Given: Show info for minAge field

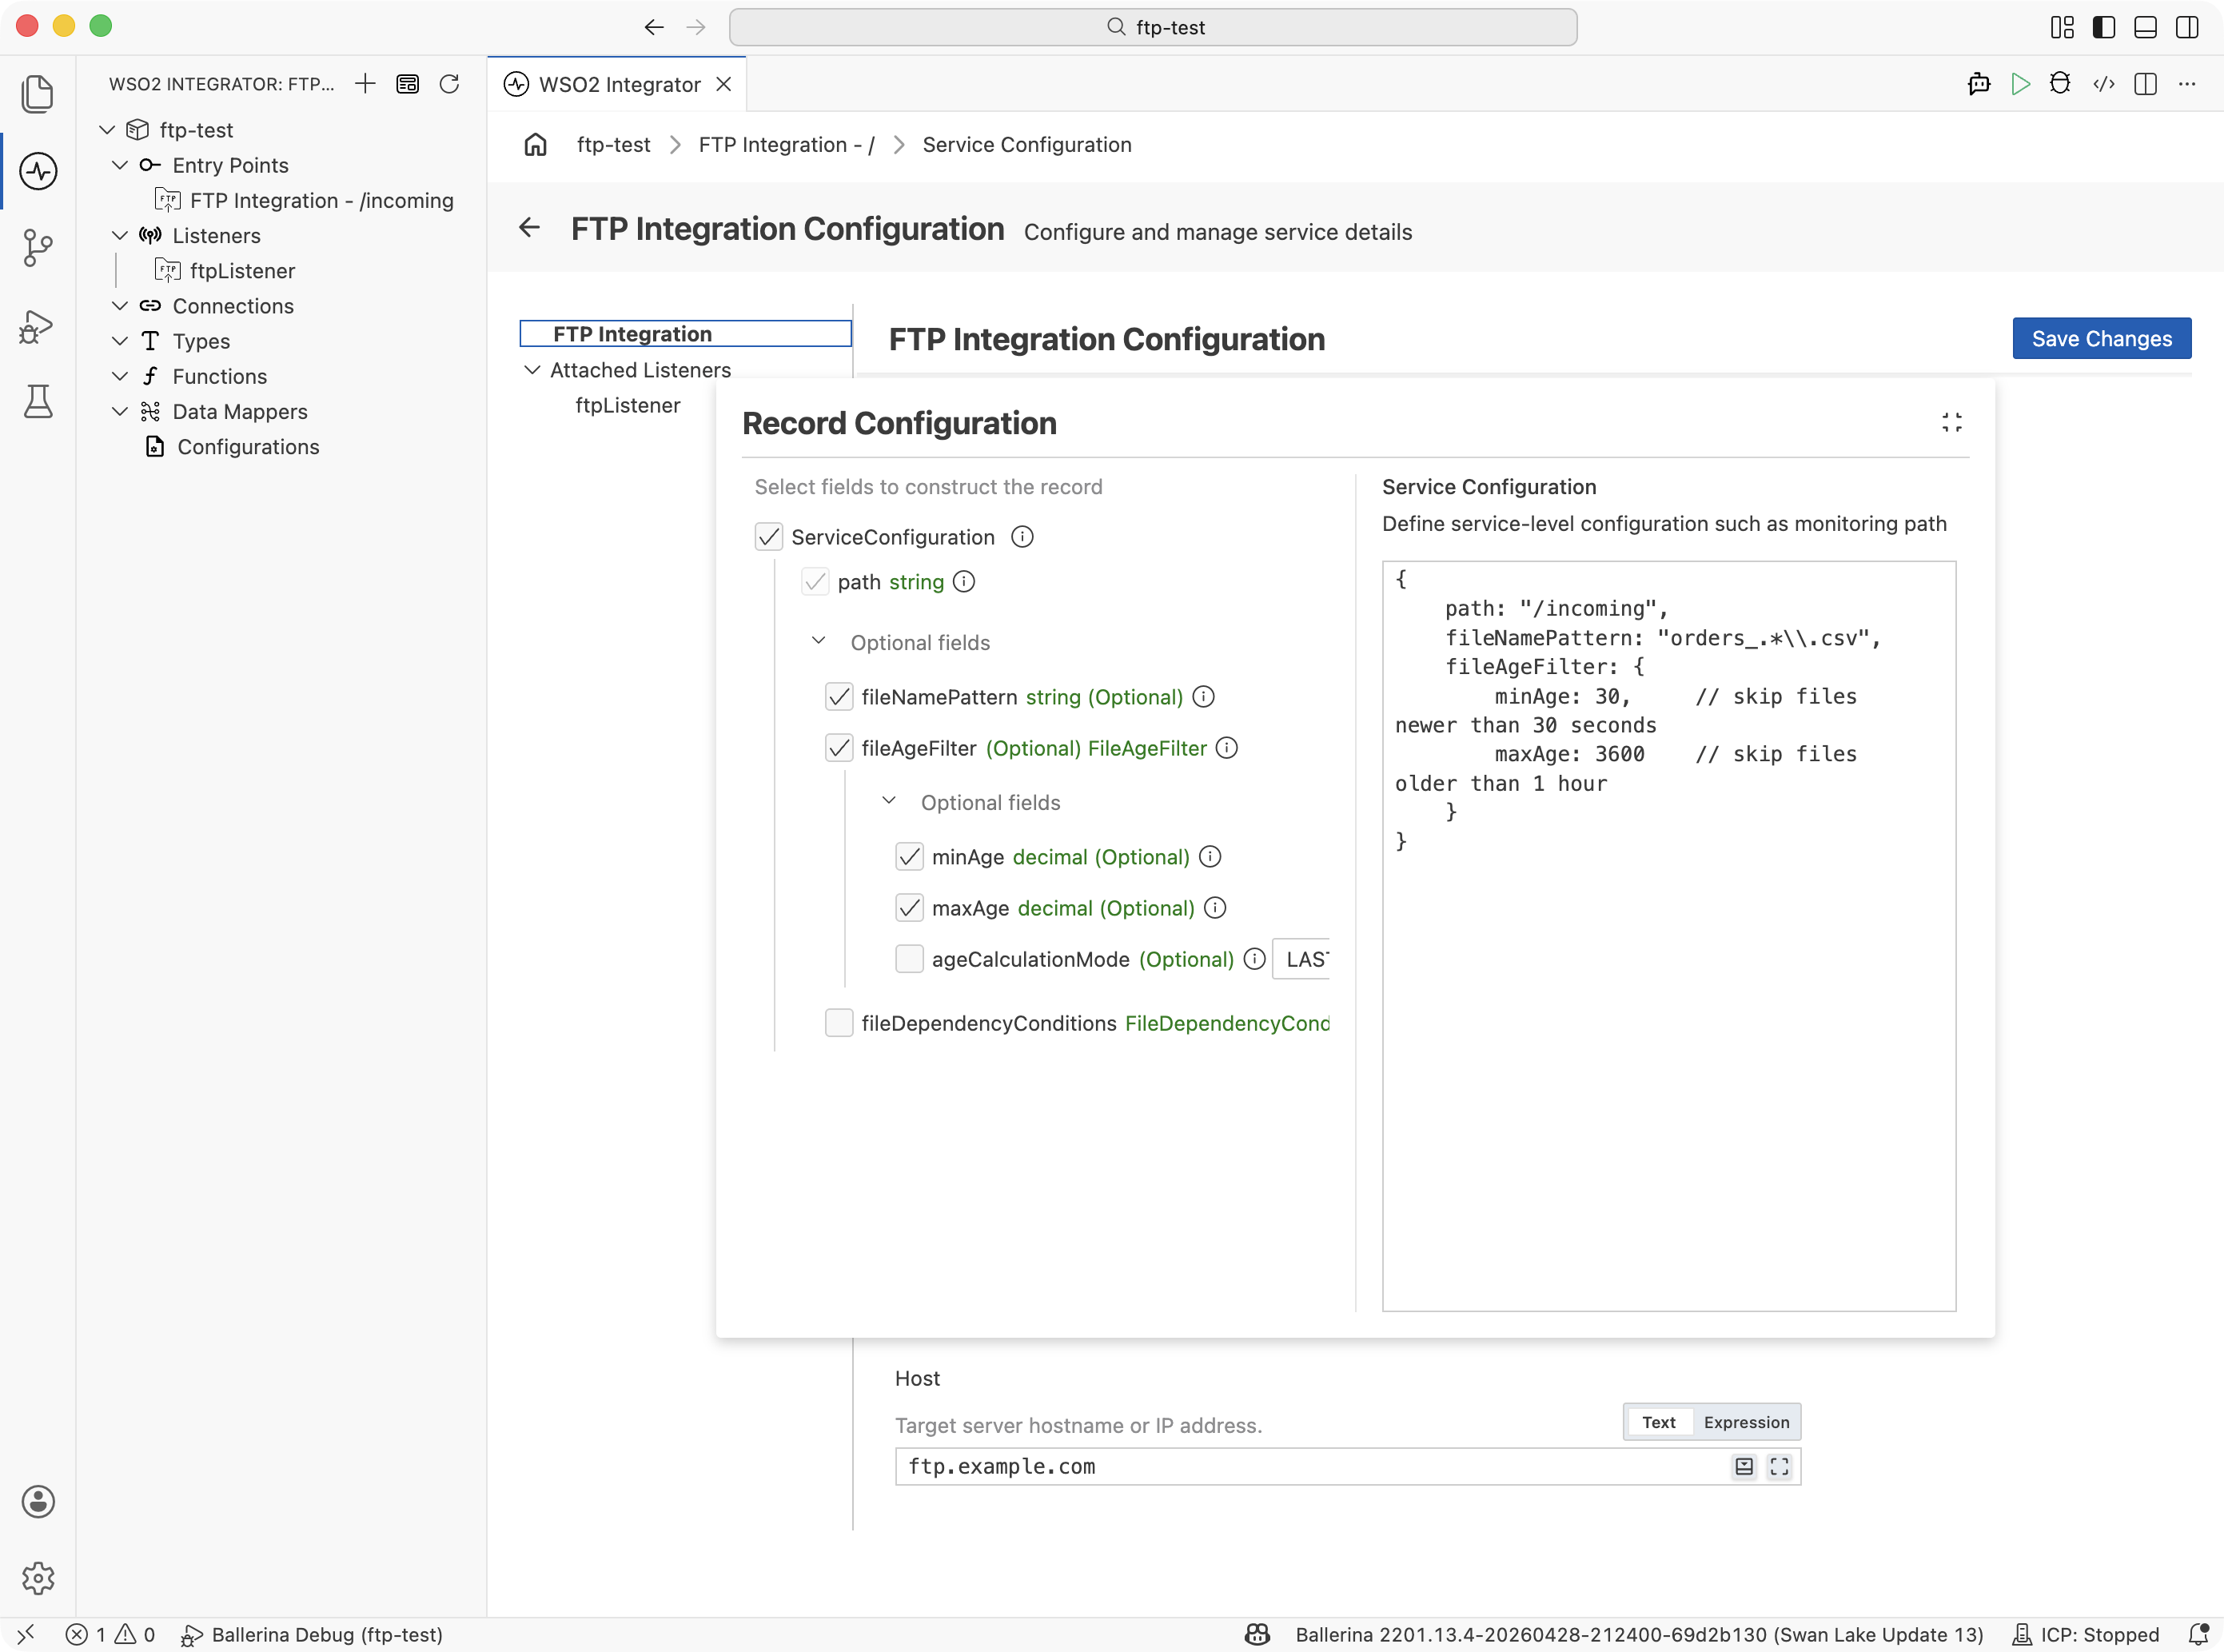Looking at the screenshot, I should tap(1210, 856).
